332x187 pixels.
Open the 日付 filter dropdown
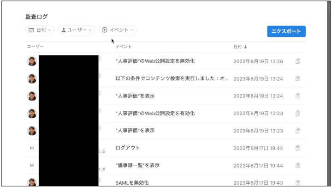coord(40,30)
